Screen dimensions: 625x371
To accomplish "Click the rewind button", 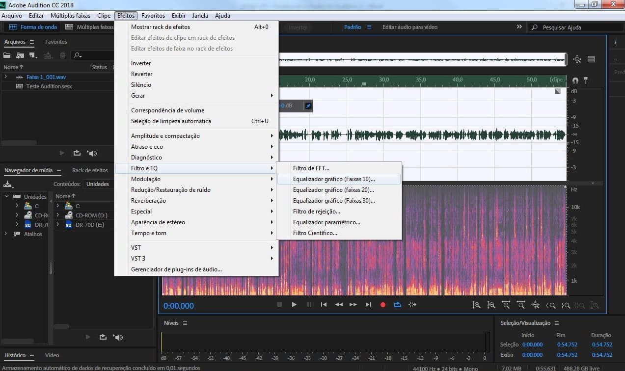I will tap(339, 305).
